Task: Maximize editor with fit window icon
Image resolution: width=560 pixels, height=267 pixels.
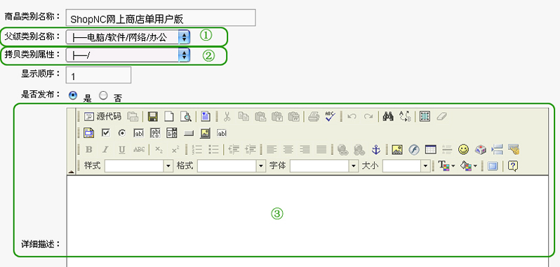Action: pos(493,166)
